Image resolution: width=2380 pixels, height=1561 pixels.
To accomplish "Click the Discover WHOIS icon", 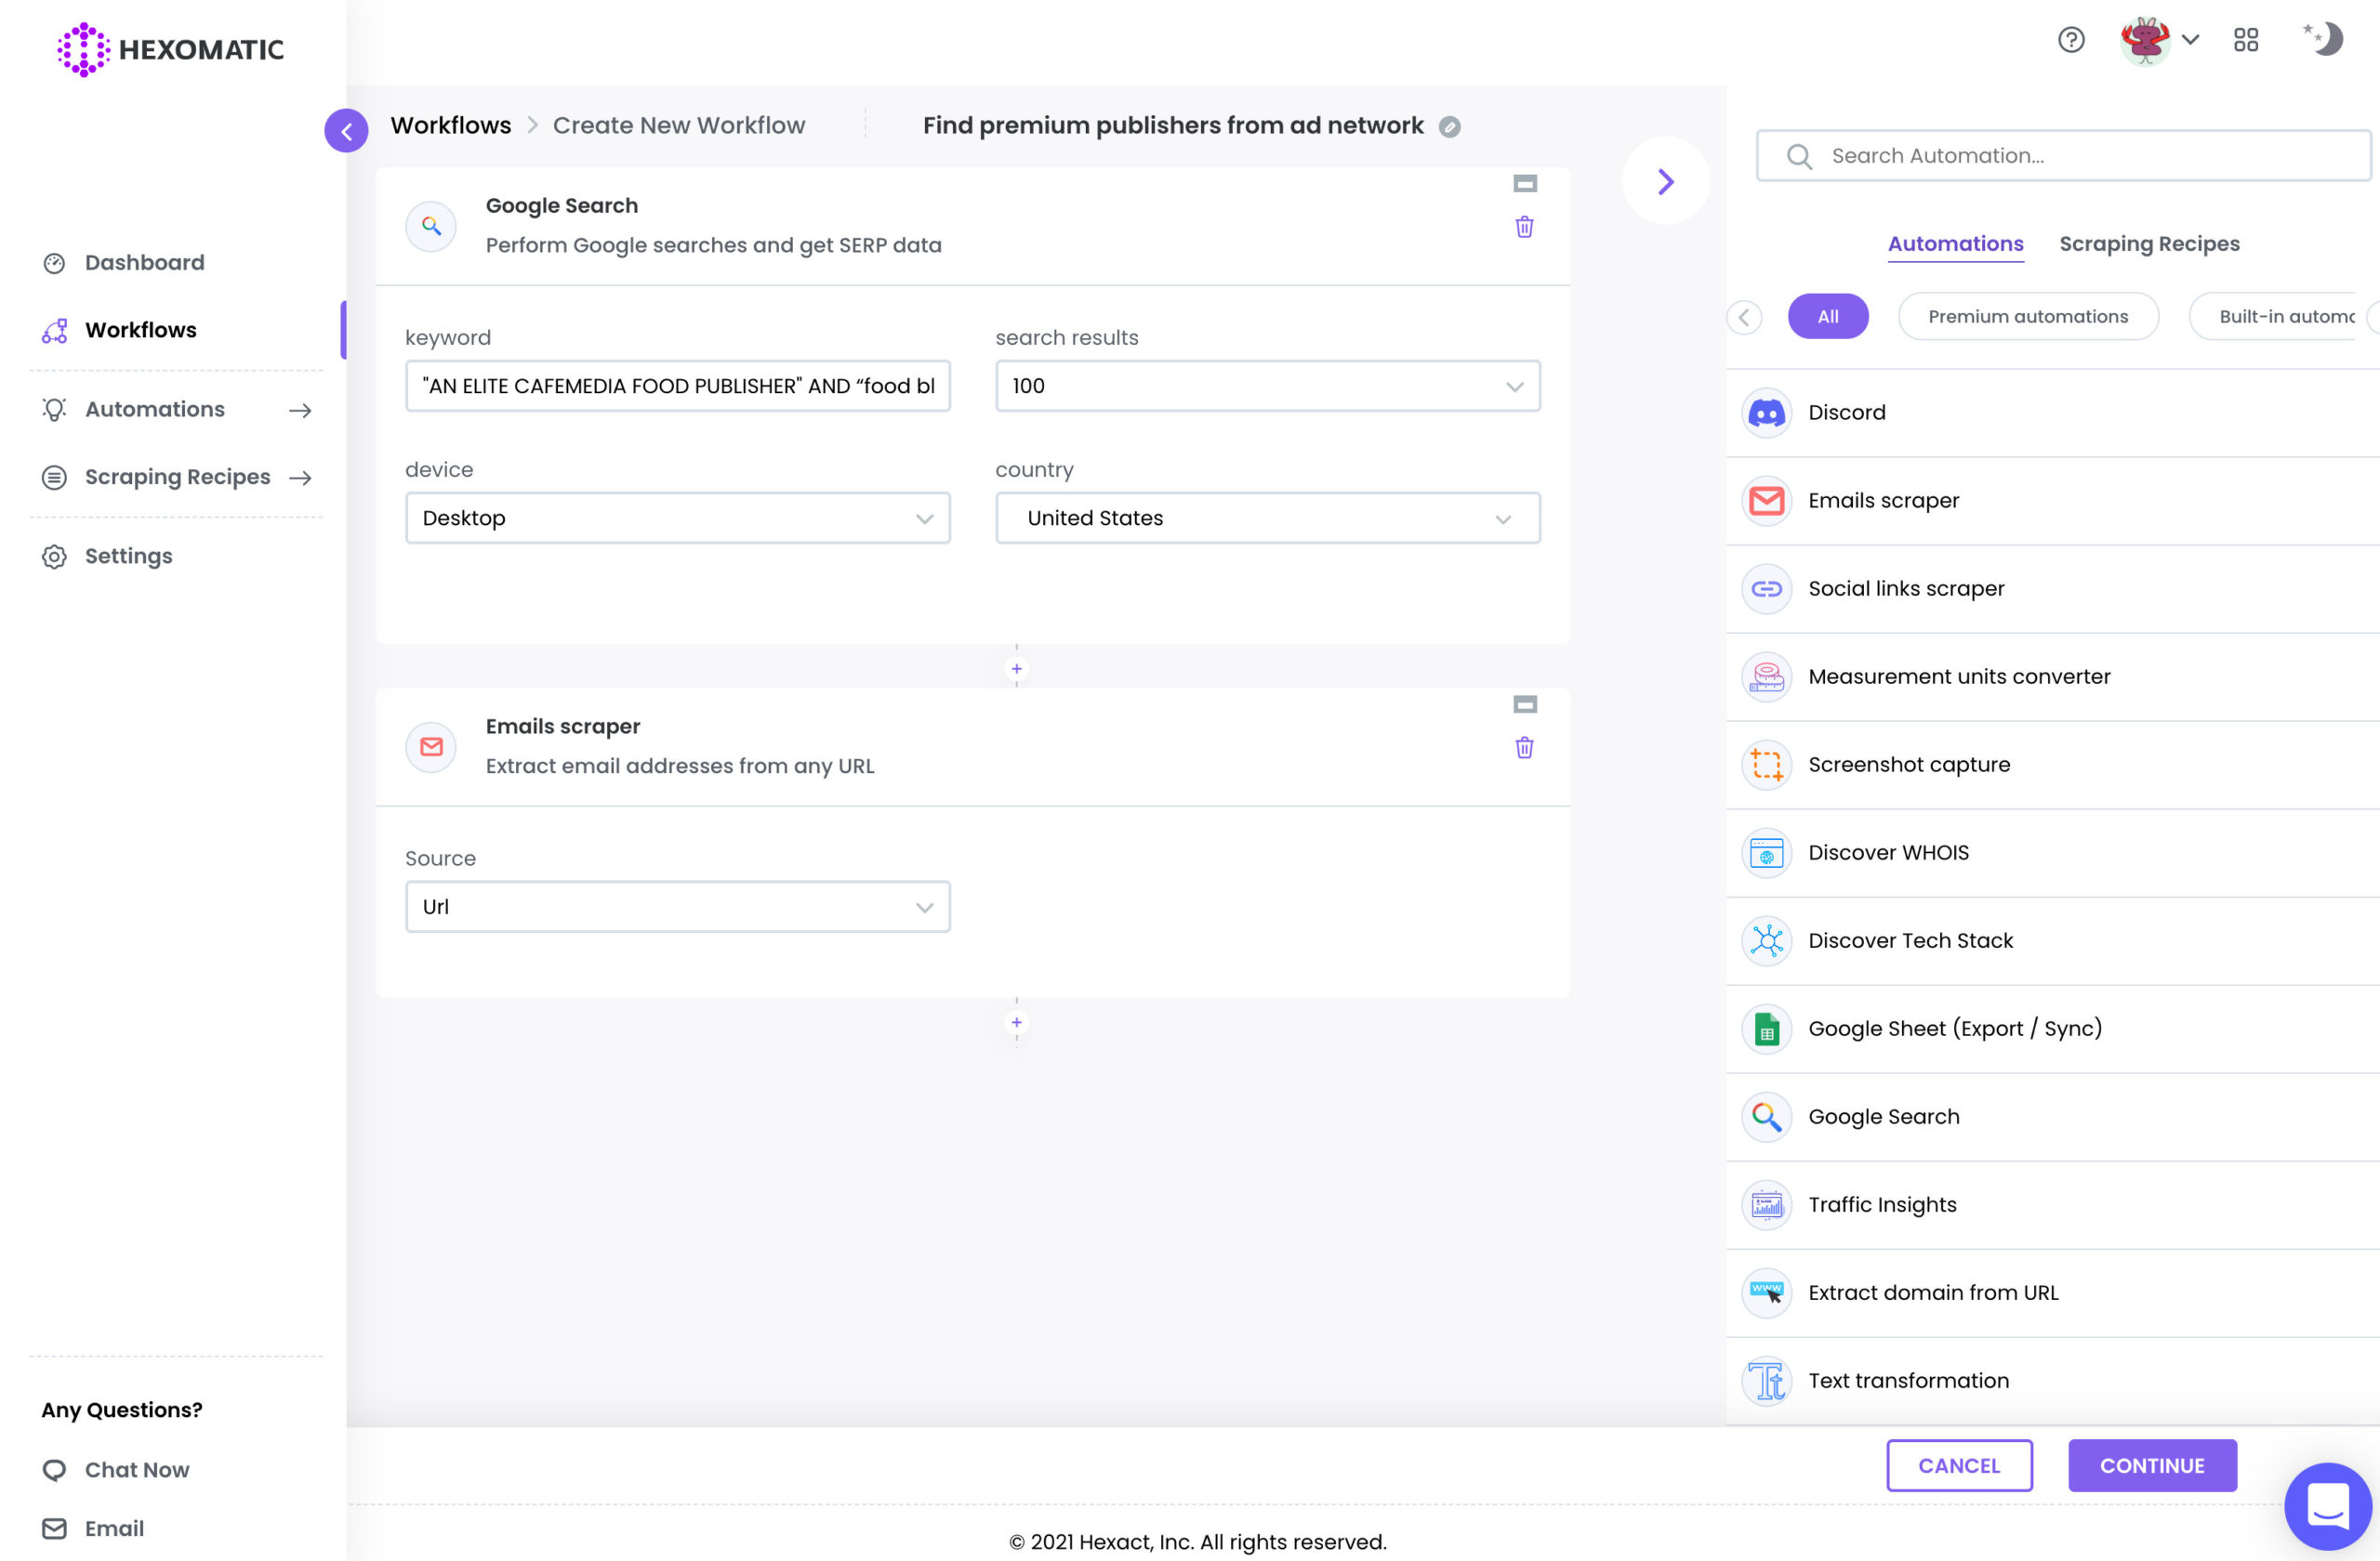I will coord(1766,852).
